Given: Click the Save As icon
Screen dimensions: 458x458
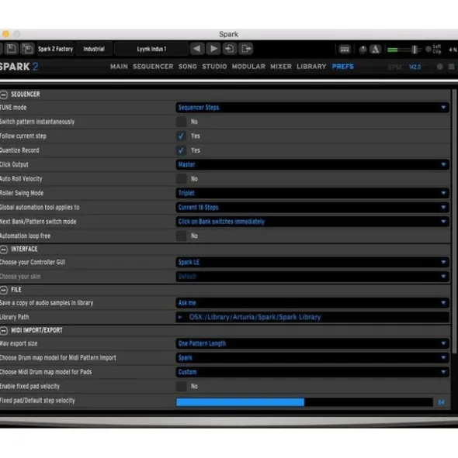Looking at the screenshot, I should click(x=27, y=49).
